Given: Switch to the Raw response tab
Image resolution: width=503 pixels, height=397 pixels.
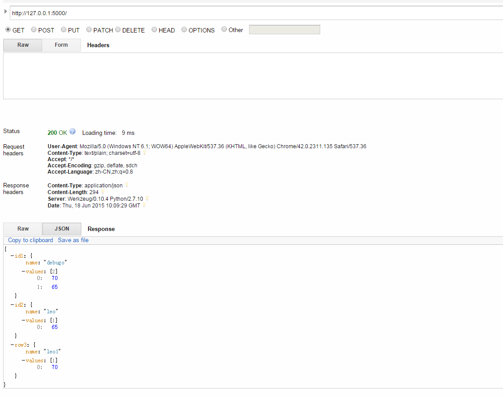Looking at the screenshot, I should 23,229.
